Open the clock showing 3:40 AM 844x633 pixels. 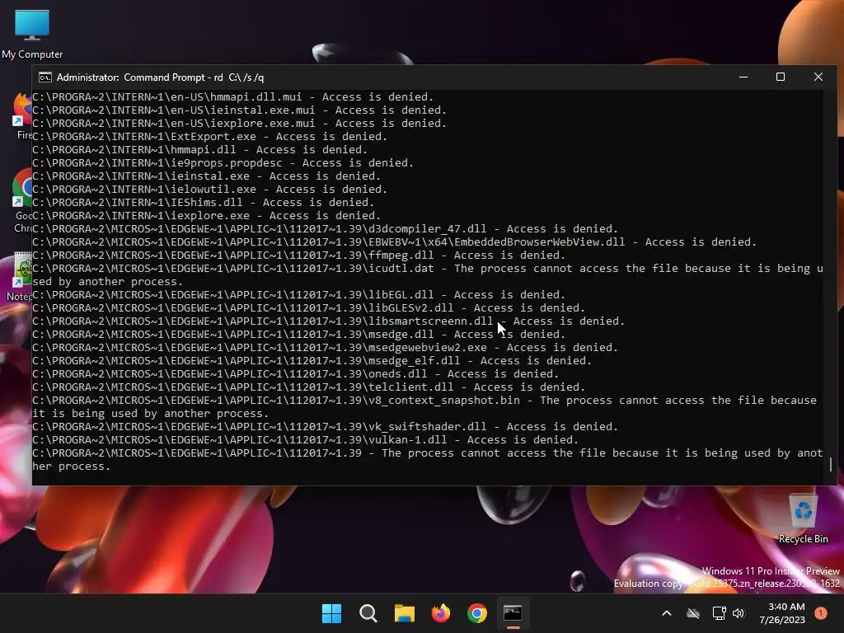pos(782,613)
